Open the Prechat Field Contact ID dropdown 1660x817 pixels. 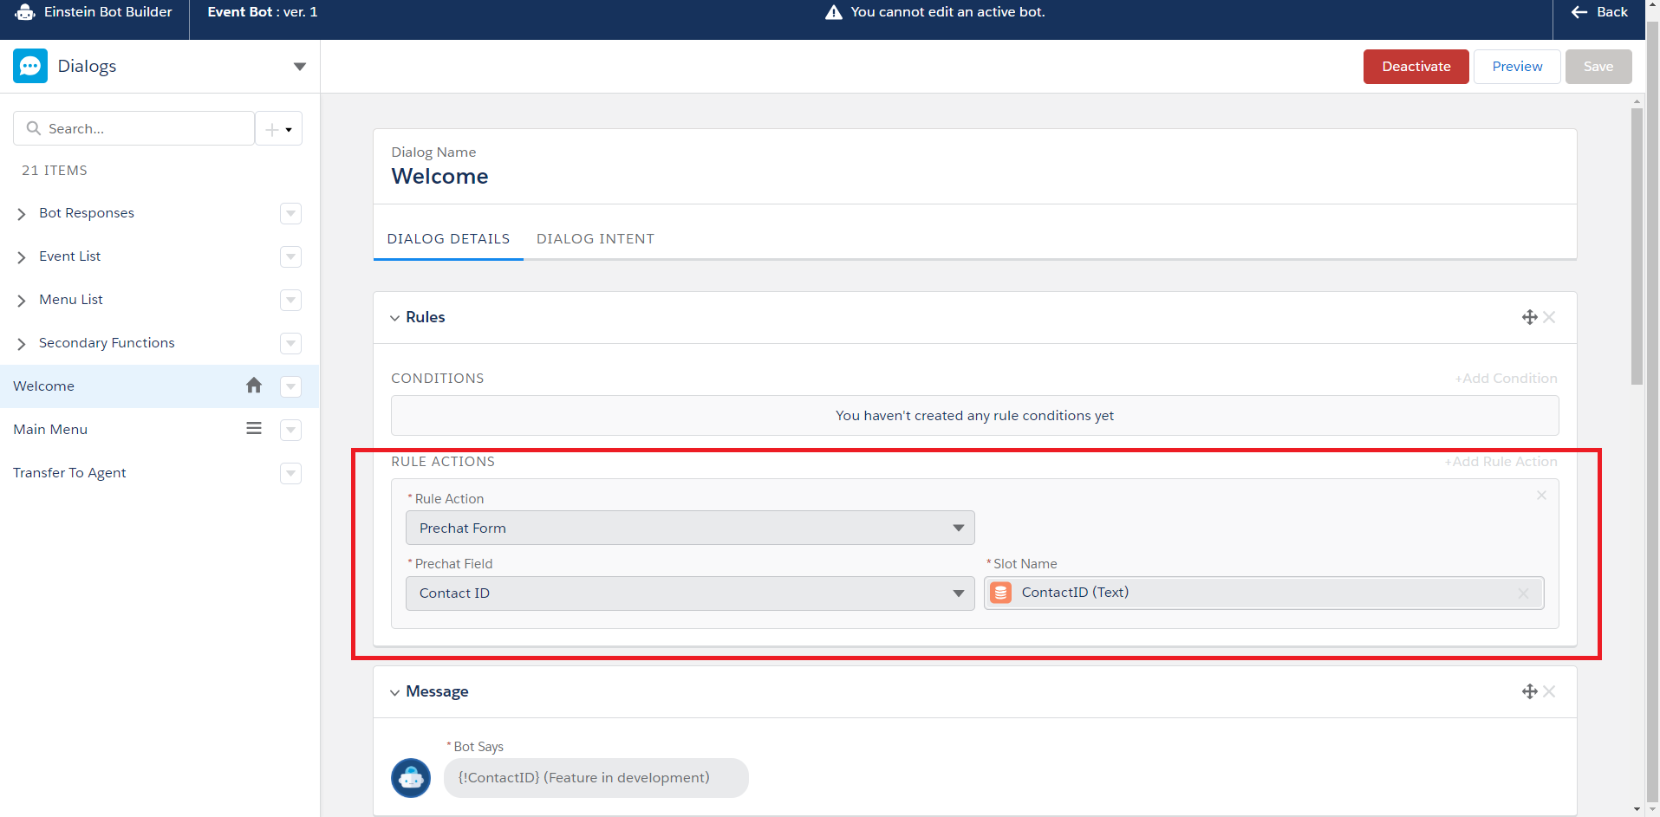(x=690, y=593)
